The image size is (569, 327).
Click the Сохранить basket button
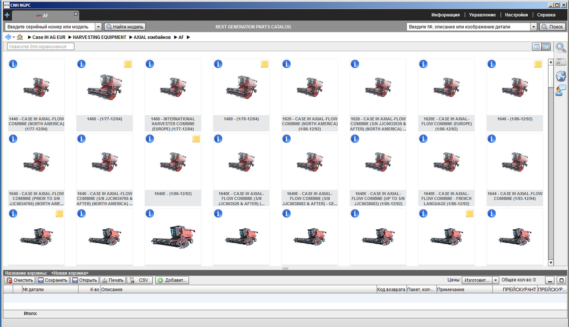point(52,280)
